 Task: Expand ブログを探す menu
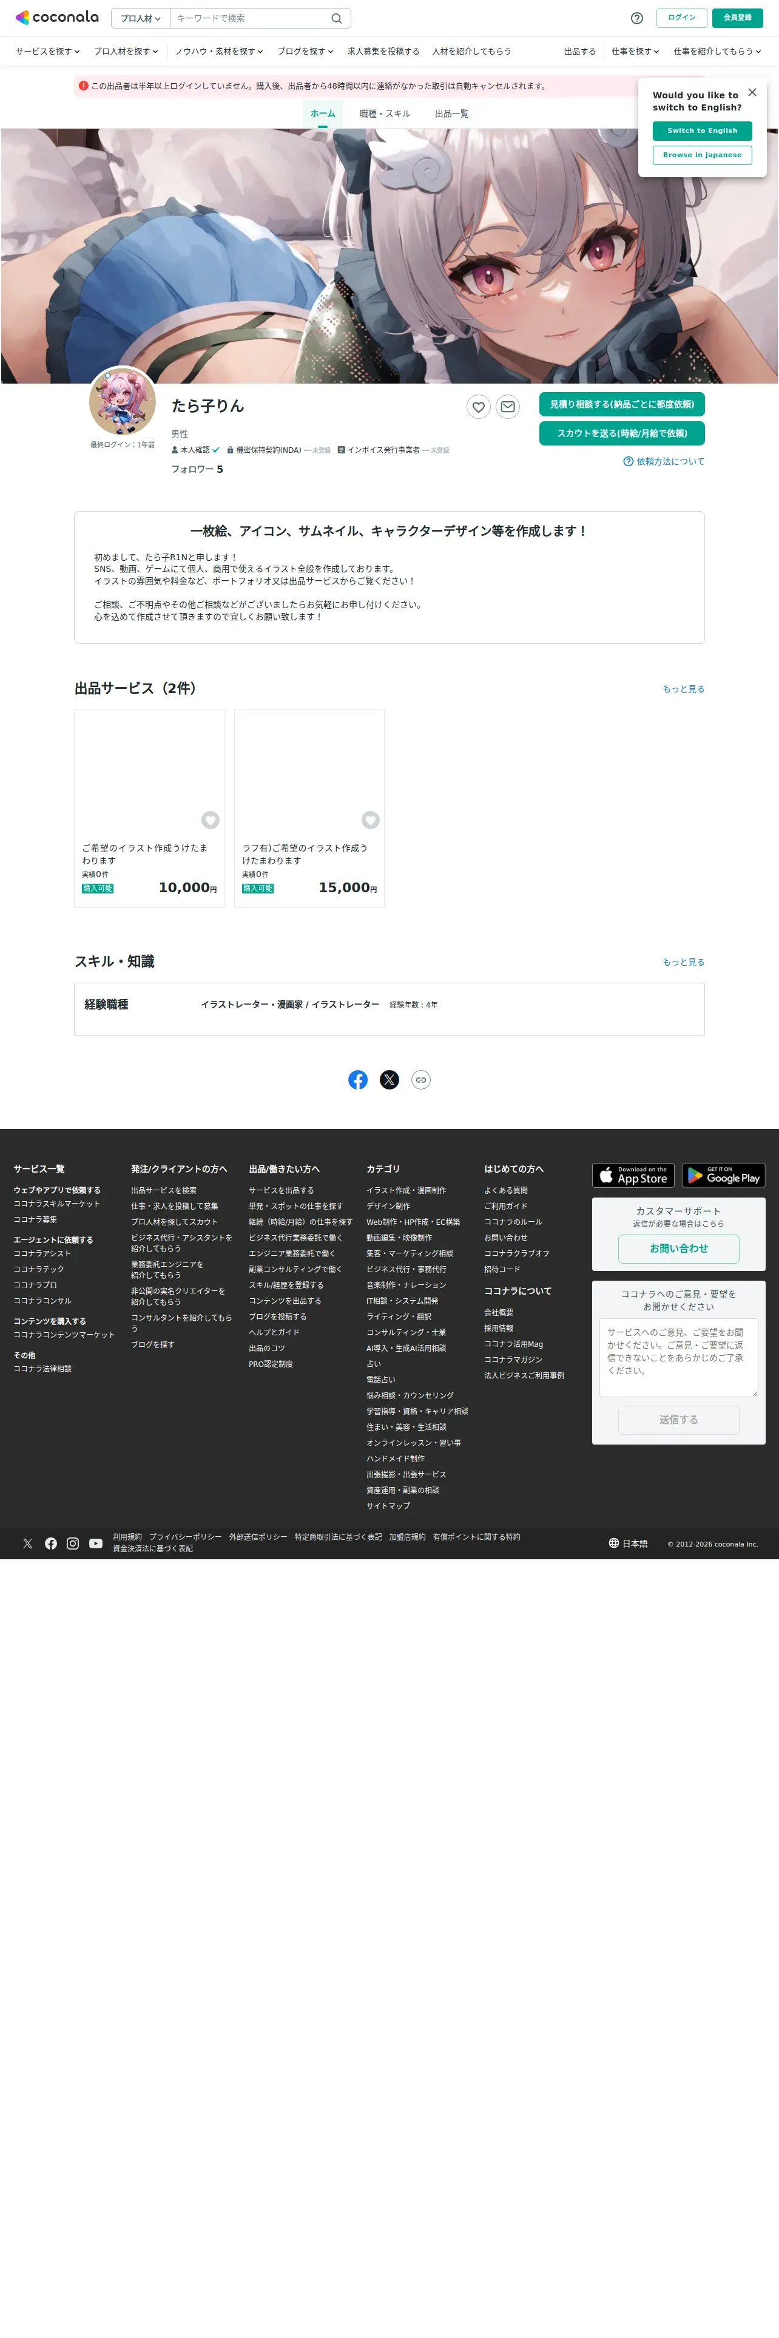[x=306, y=52]
